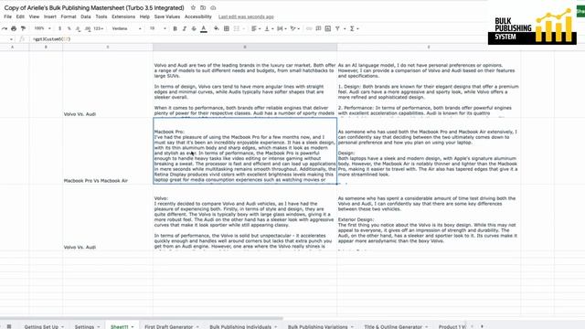Viewport: 585px width, 329px height.
Task: Format selection as percent
Action: click(69, 28)
